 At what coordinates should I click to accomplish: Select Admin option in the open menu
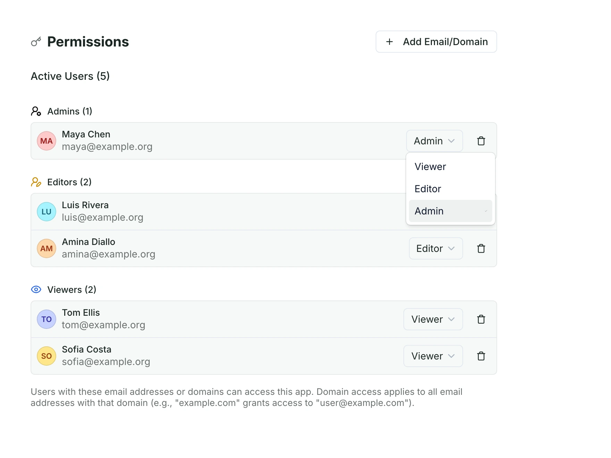(x=450, y=211)
